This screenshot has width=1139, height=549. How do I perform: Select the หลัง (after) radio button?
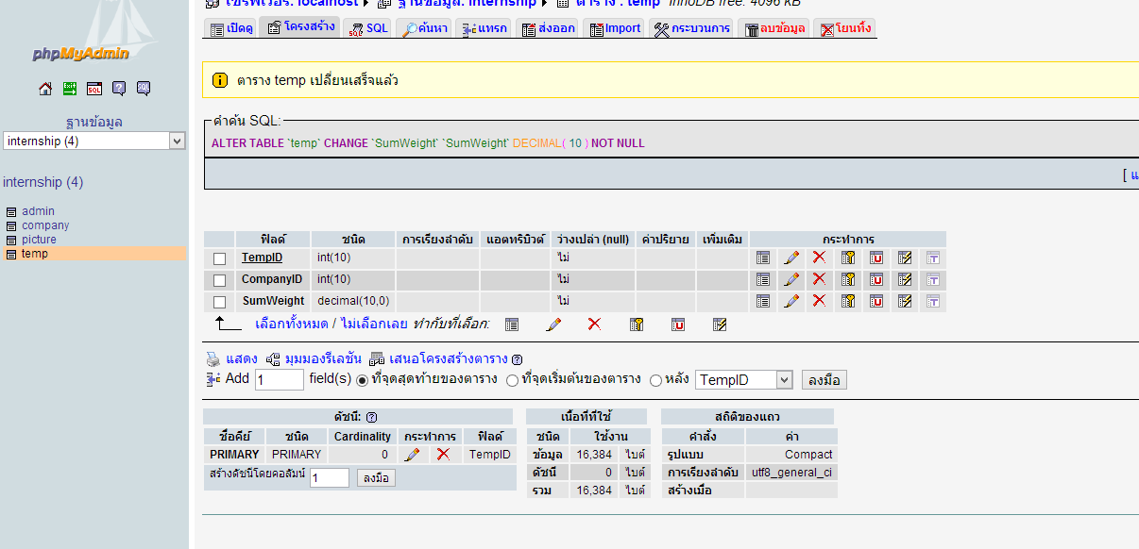click(655, 380)
